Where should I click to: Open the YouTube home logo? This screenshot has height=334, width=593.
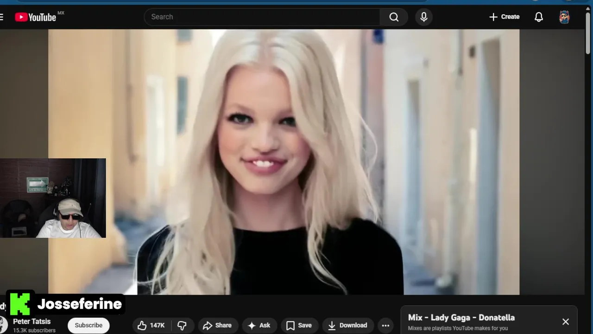pyautogui.click(x=36, y=17)
